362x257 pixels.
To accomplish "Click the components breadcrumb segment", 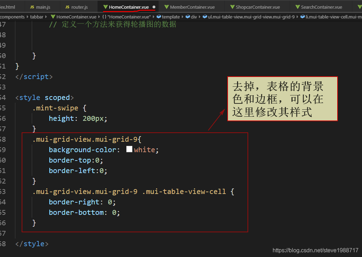I will coord(12,17).
